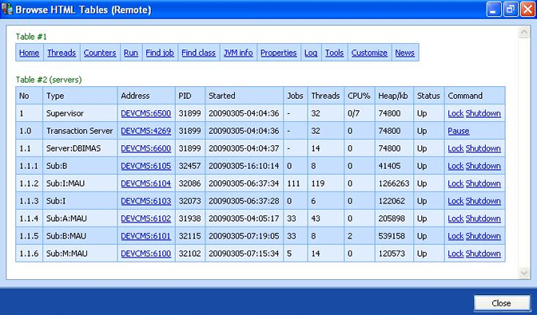Shutdown the Sub:B:MAU server
The image size is (537, 315).
(x=483, y=236)
